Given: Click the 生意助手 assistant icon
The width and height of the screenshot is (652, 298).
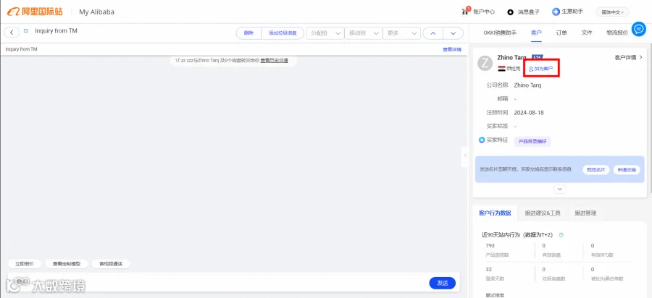Looking at the screenshot, I should pos(556,12).
